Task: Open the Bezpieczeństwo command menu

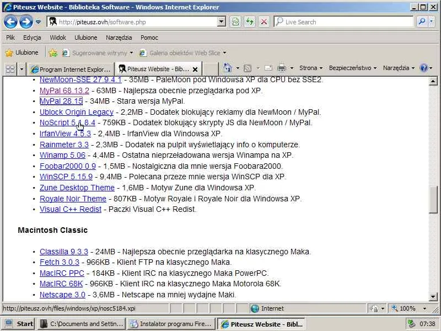Action: [353, 68]
